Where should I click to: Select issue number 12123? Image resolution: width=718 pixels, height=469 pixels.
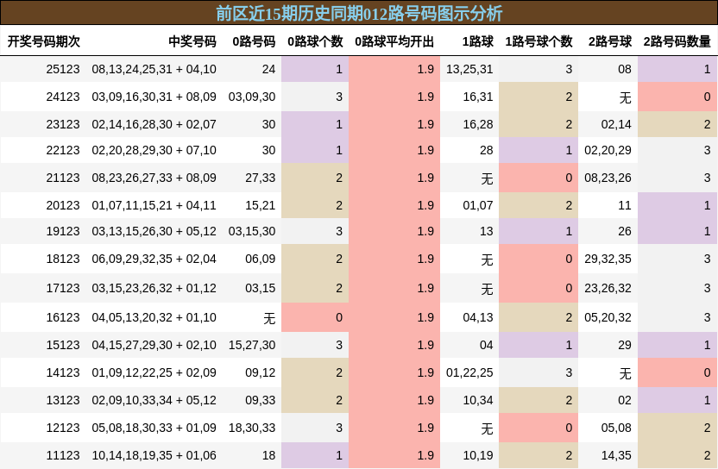63,428
